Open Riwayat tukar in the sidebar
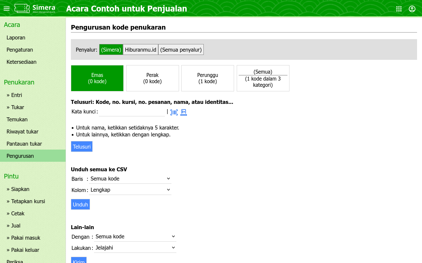422x263 pixels. pyautogui.click(x=33, y=132)
